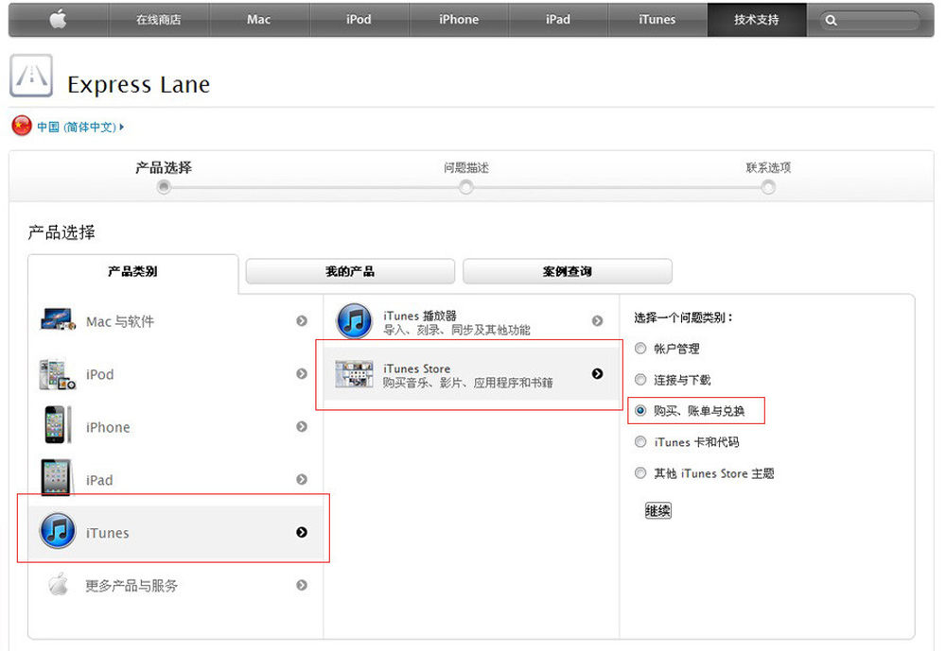The width and height of the screenshot is (946, 651).
Task: Expand 更多产品与服务 row arrow
Action: point(302,585)
